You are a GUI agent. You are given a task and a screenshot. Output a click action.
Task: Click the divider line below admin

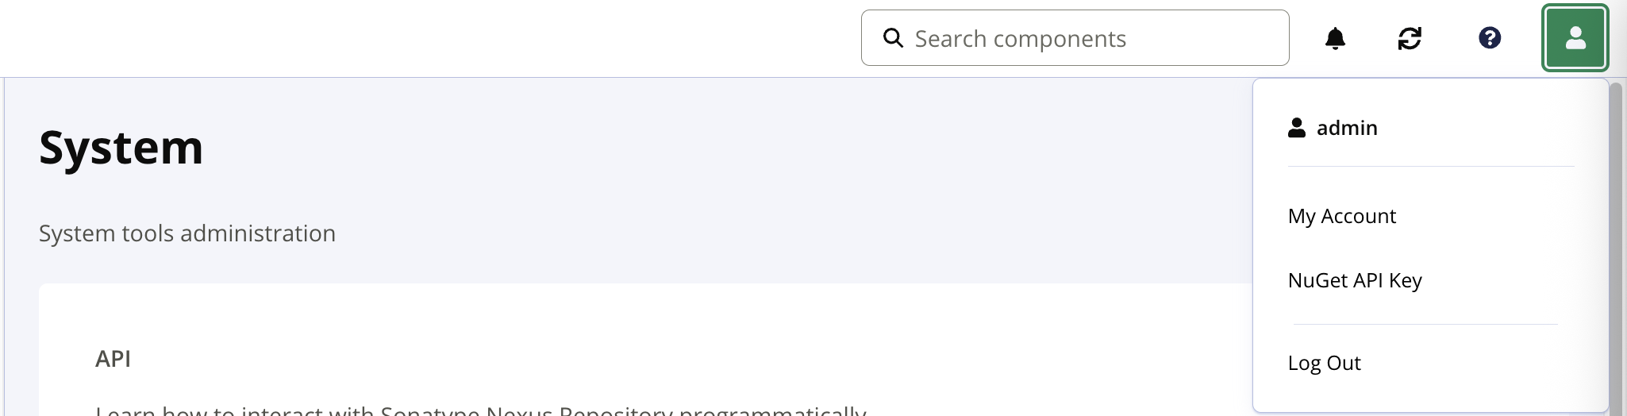click(1430, 166)
